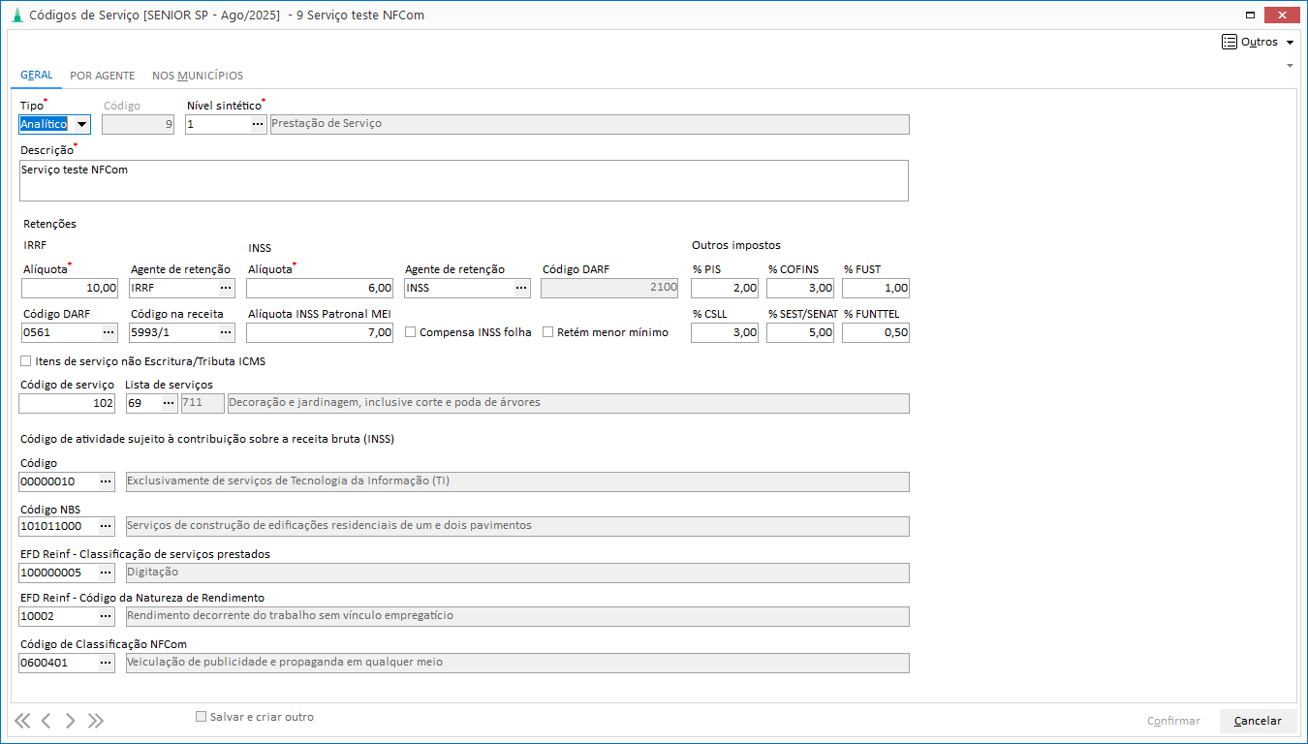Click the 'Serviços de construção de edificações' text
The image size is (1308, 744).
click(329, 525)
